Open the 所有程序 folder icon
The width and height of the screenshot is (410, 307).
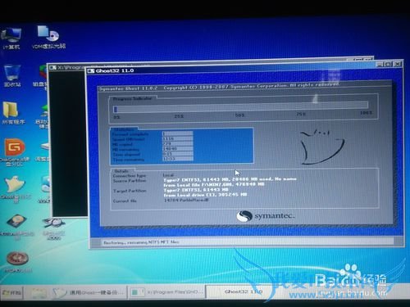click(13, 113)
